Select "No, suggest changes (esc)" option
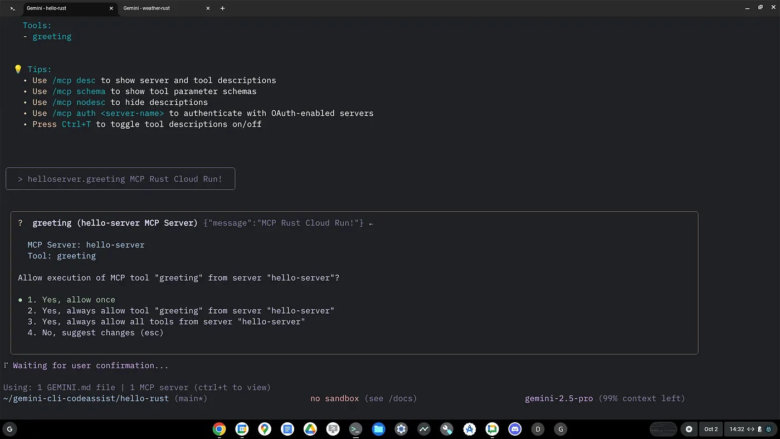Screen dimensions: 780x439 coord(103,333)
